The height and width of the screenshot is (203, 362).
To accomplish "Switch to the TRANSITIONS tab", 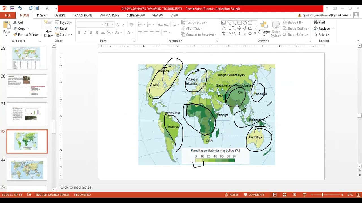I will [x=83, y=15].
